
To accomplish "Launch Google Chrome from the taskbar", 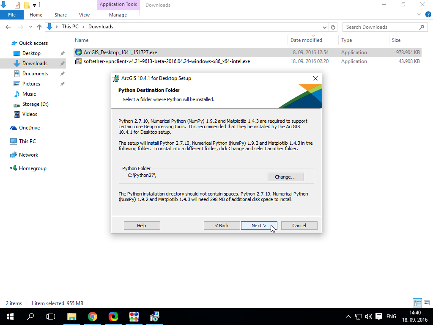I will point(93,317).
